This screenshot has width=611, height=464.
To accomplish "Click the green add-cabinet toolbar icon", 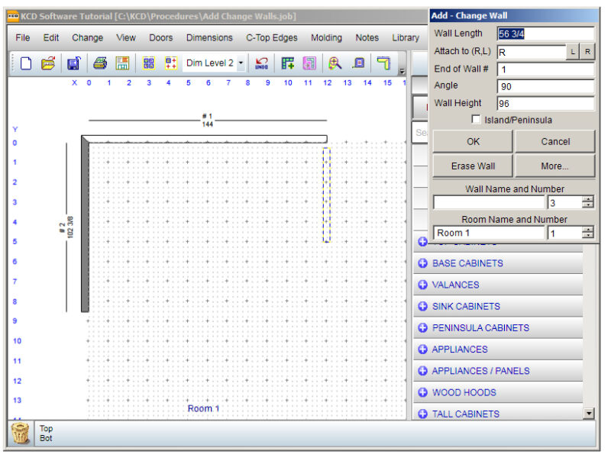I will 287,63.
